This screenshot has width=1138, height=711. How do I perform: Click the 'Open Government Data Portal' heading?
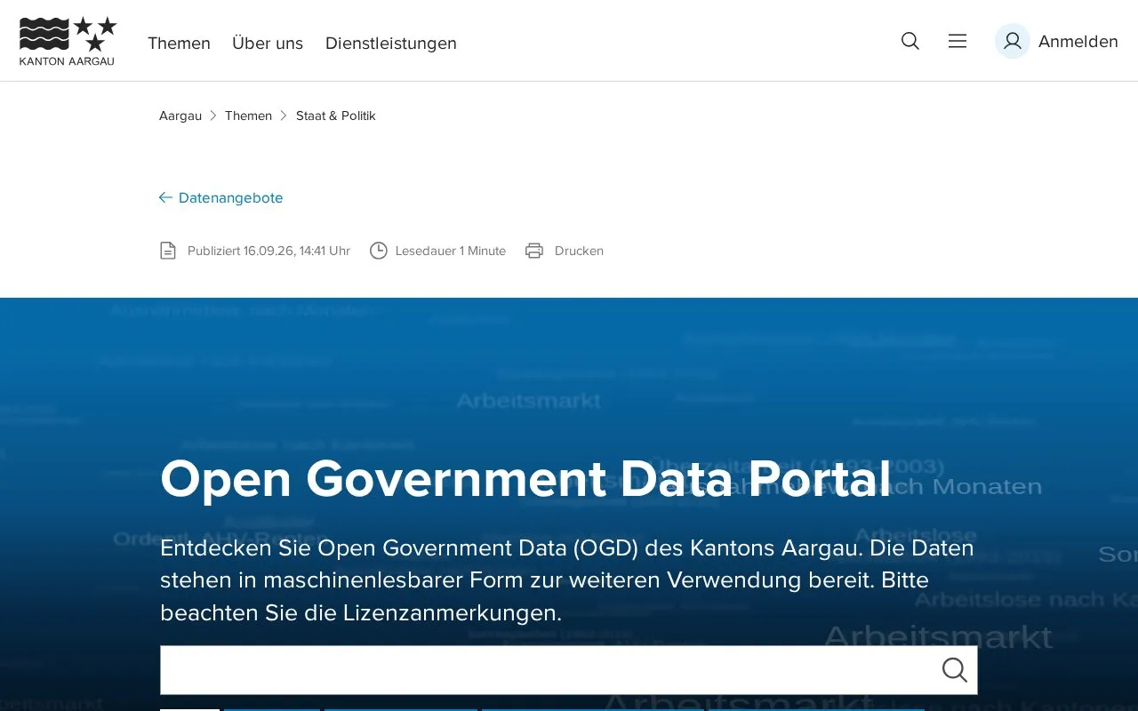525,479
